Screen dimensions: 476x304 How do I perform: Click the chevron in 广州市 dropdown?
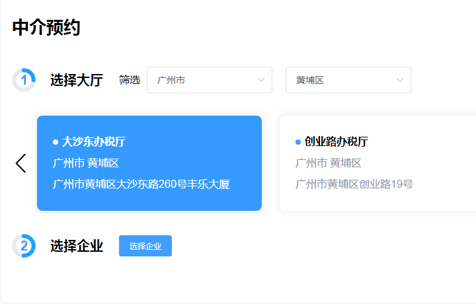[261, 80]
